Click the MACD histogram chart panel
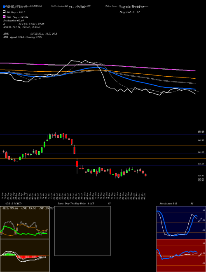206x272 pixels. [25, 256]
